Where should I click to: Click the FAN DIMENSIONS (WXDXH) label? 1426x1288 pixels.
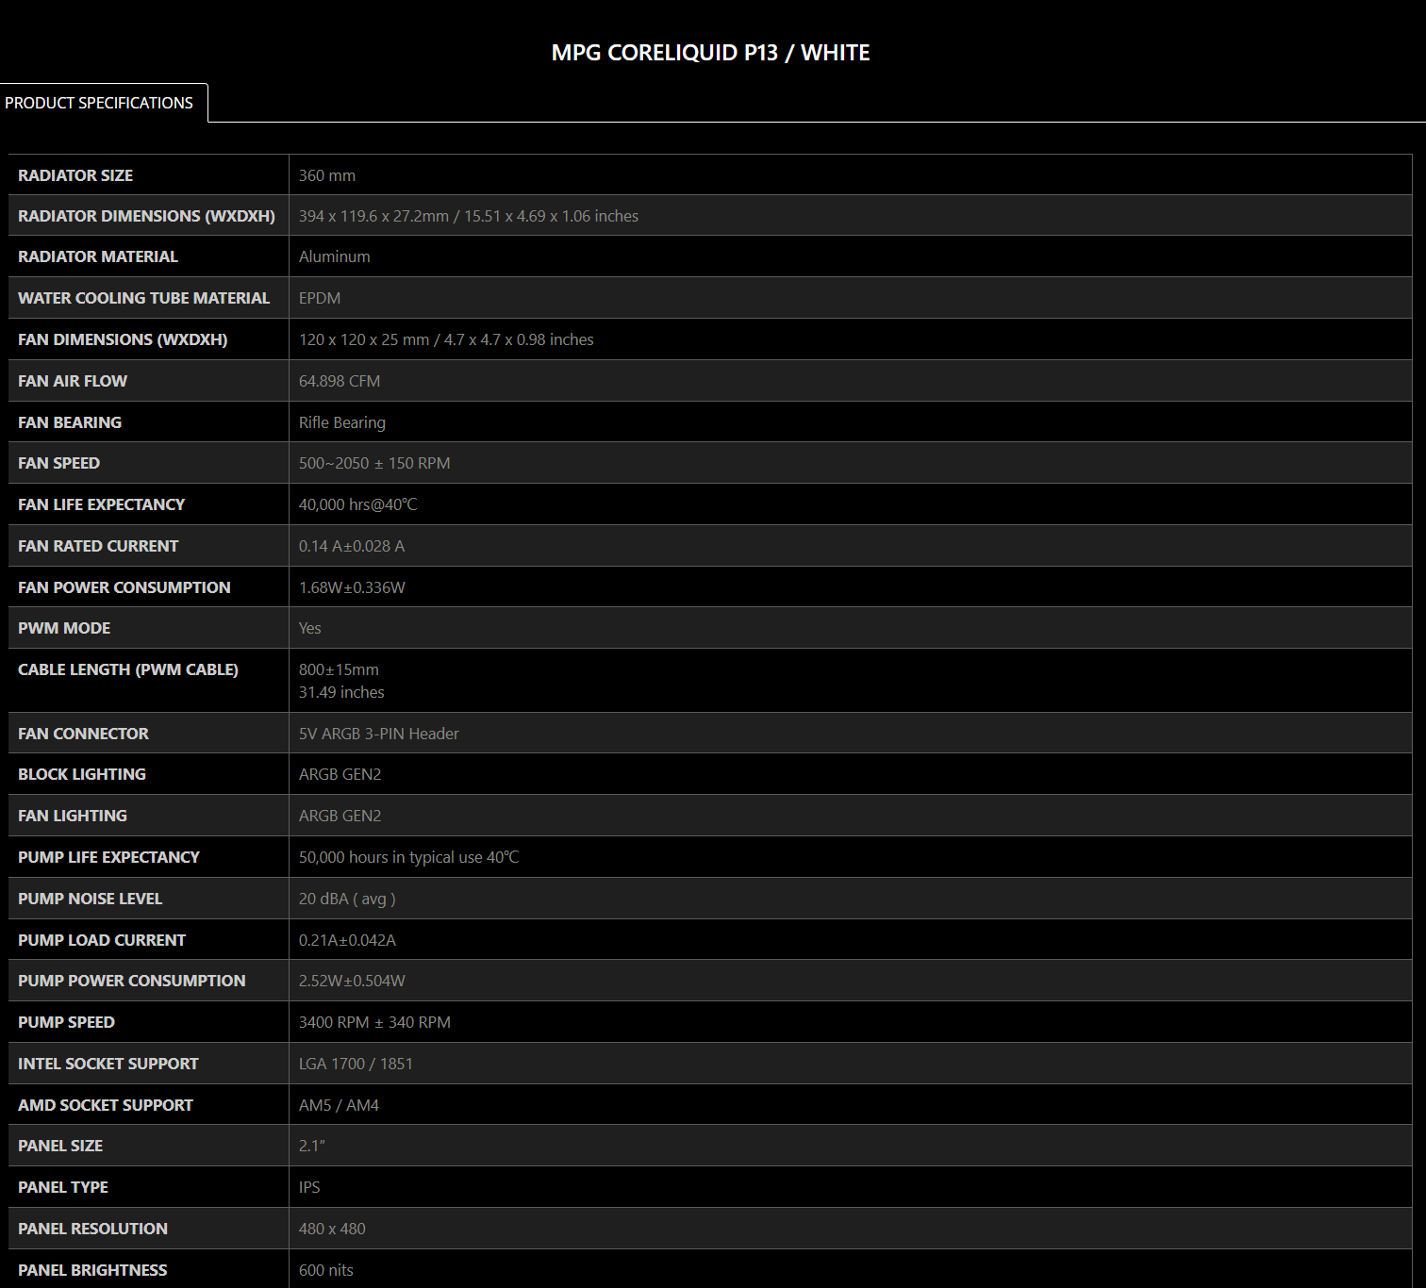[x=123, y=339]
